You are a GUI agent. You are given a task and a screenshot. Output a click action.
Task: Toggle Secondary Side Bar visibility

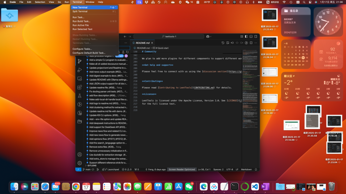(x=256, y=36)
